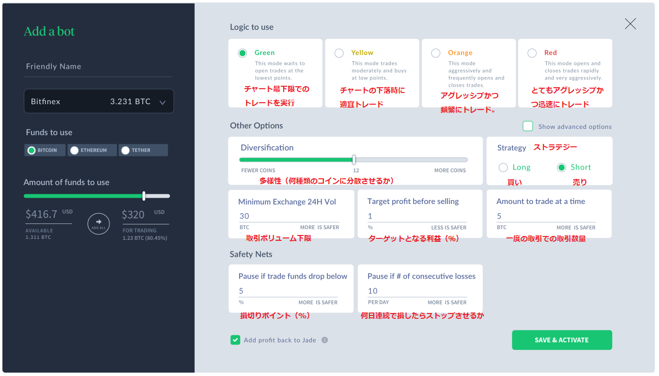Screen dimensions: 659x376
Task: Select the Yellow logic mode
Action: click(x=339, y=53)
